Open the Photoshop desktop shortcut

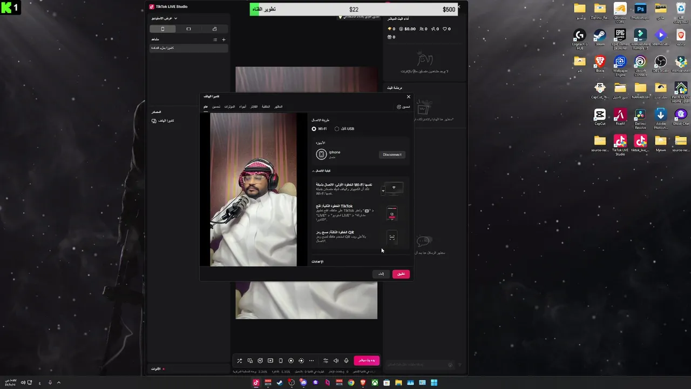(x=640, y=11)
